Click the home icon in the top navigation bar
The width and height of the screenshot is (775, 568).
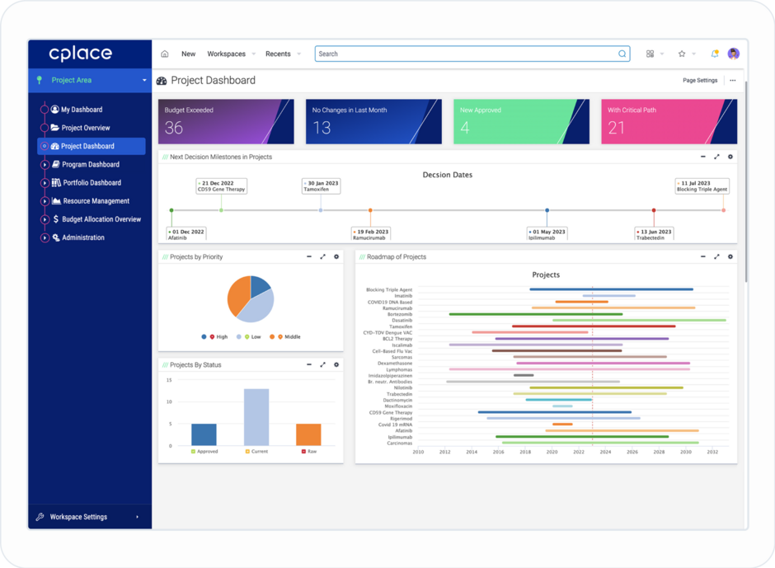pos(163,53)
